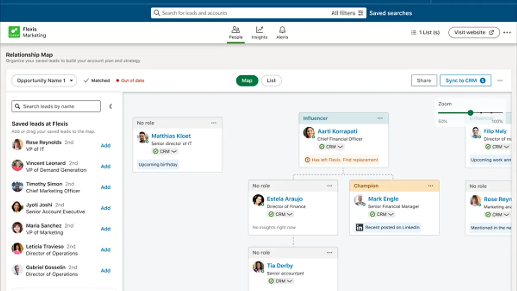Viewport: 517px width, 291px height.
Task: Select the Map view toggle
Action: pyautogui.click(x=247, y=81)
